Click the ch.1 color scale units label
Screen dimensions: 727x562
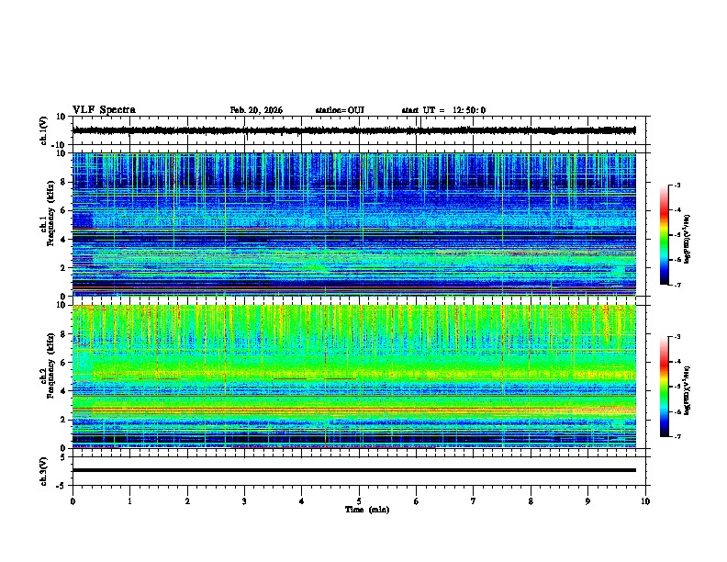click(688, 240)
